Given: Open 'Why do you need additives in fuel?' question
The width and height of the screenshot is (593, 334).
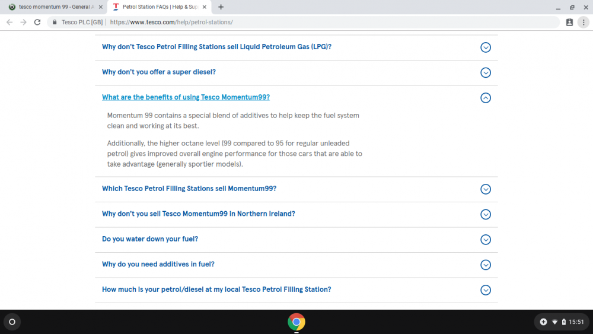Looking at the screenshot, I should 158,264.
